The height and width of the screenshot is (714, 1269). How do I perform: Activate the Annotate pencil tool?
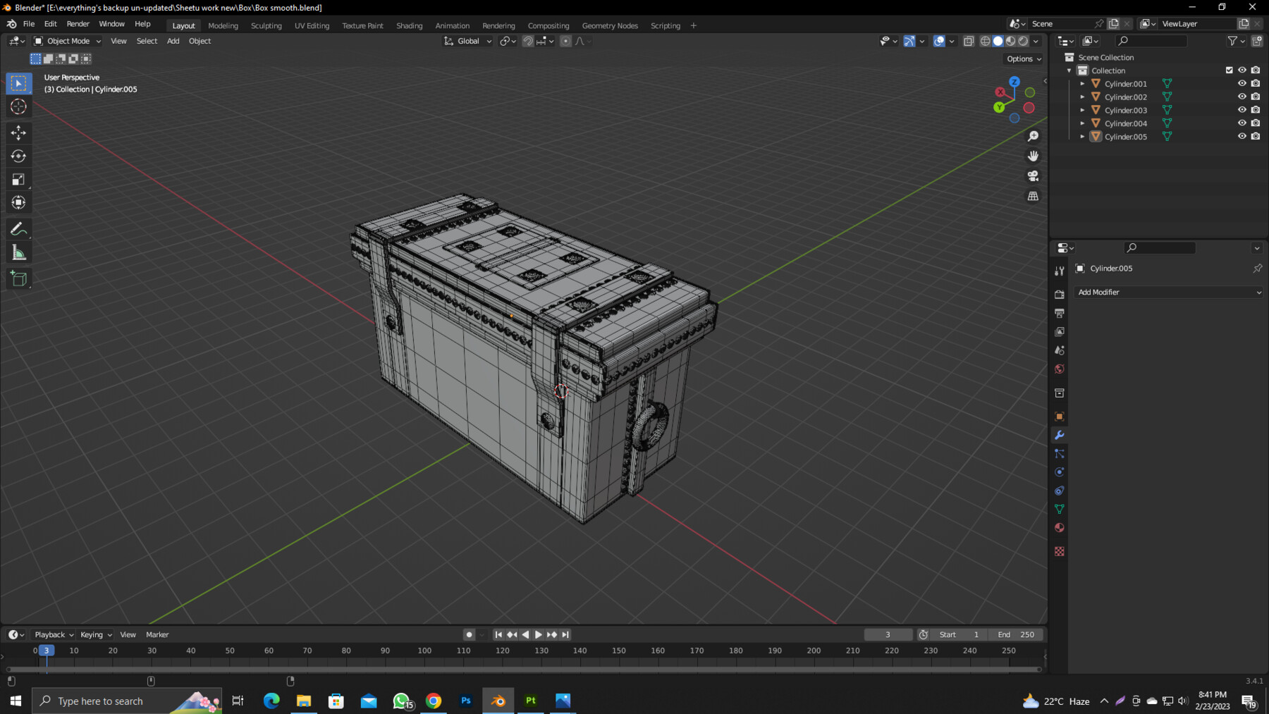[x=19, y=229]
